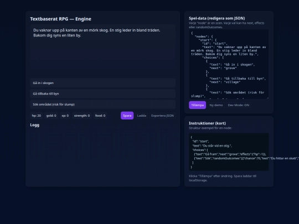Click the JSON line '"next": "grove"'
Image resolution: width=299 pixels, height=224 pixels.
pyautogui.click(x=223, y=68)
